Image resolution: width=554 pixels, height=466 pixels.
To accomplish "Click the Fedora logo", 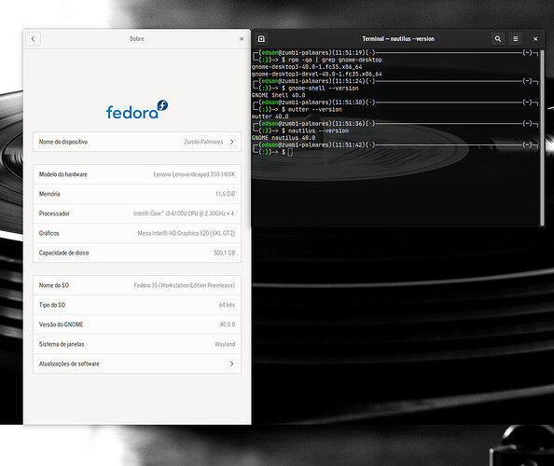I will [x=137, y=109].
